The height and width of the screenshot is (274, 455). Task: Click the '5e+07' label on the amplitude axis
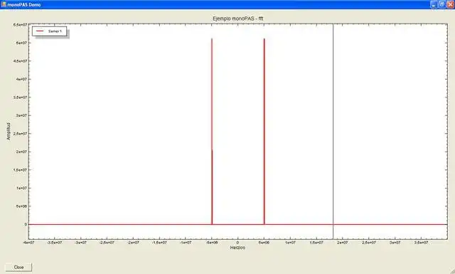[x=21, y=43]
